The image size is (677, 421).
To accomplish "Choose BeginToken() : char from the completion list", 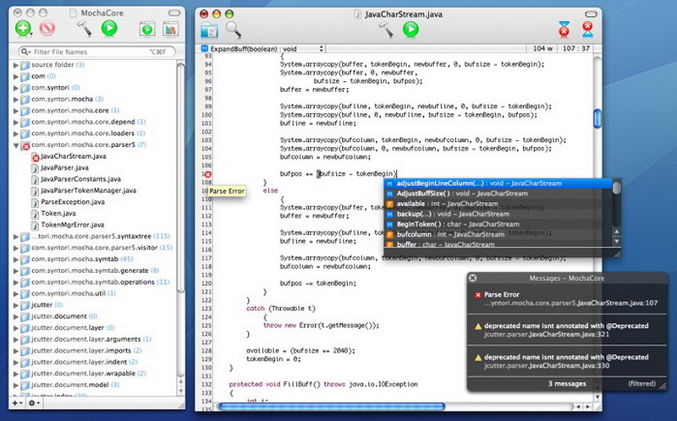I will (x=498, y=224).
